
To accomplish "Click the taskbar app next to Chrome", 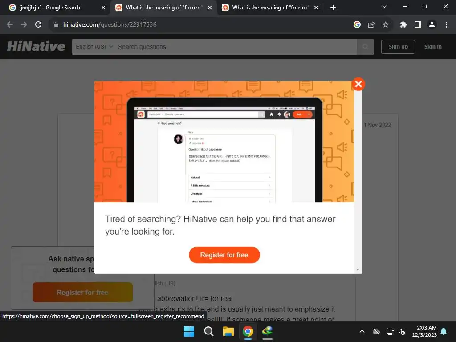I will coord(267,331).
